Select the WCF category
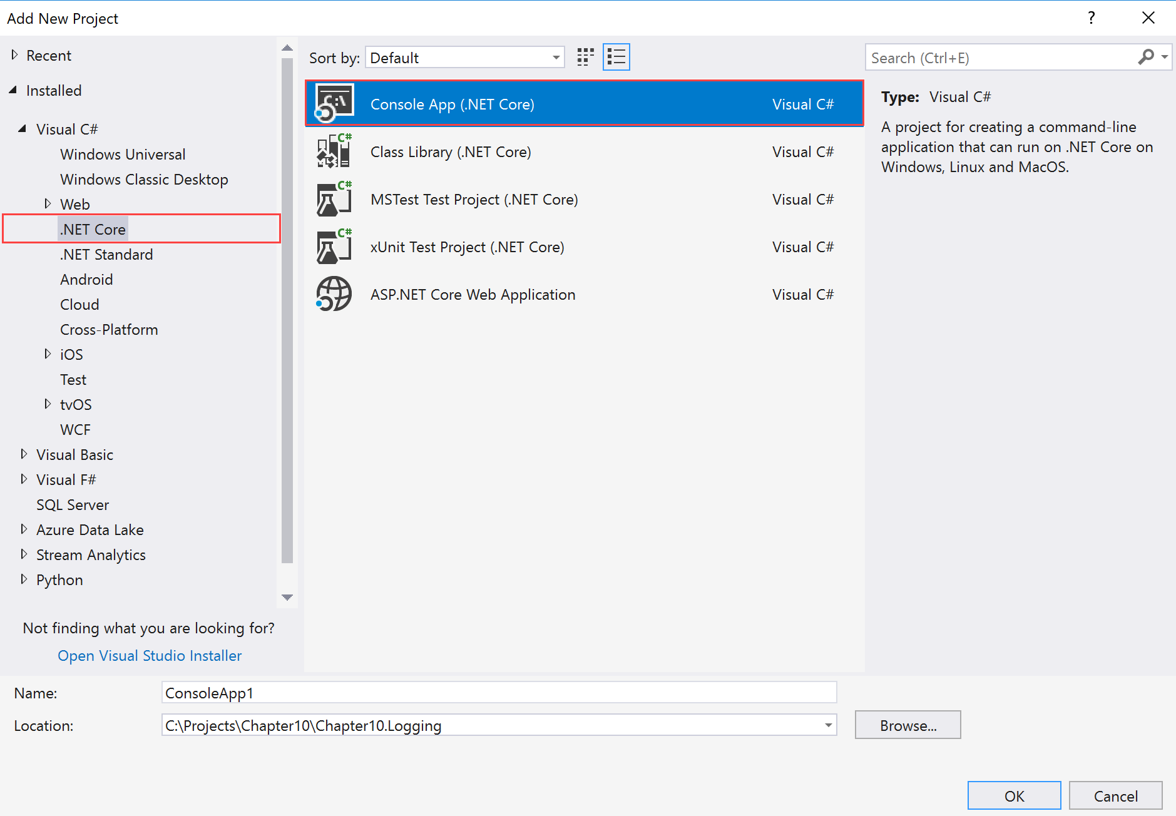Viewport: 1176px width, 816px height. 75,429
